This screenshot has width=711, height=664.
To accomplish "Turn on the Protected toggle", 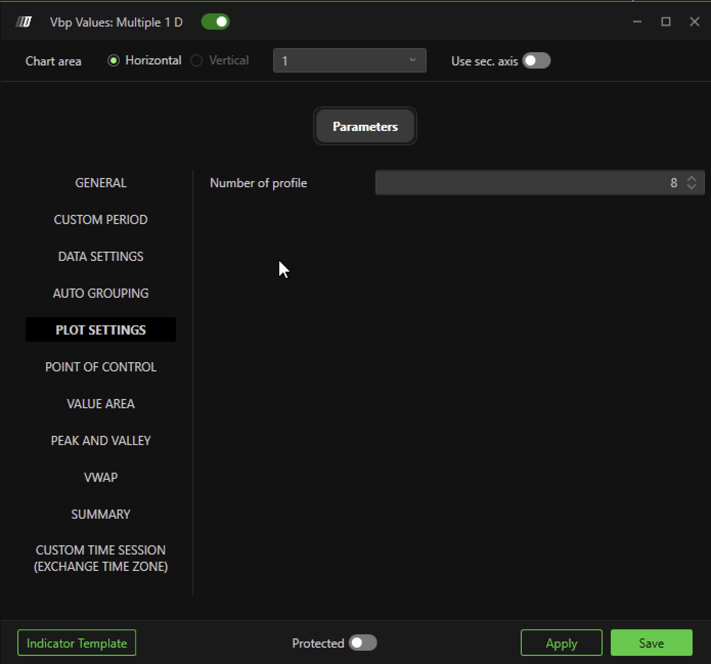I will click(363, 643).
